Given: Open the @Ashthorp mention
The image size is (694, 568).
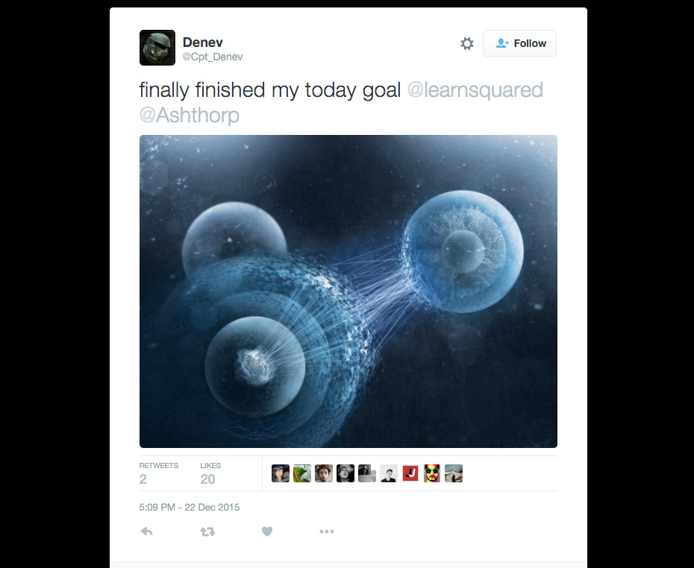Looking at the screenshot, I should pyautogui.click(x=190, y=116).
